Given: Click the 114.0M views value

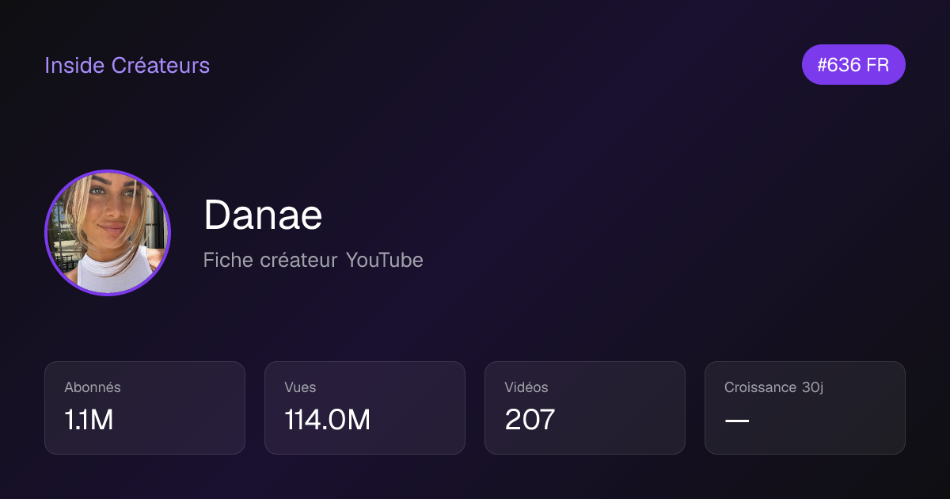Looking at the screenshot, I should pos(327,420).
